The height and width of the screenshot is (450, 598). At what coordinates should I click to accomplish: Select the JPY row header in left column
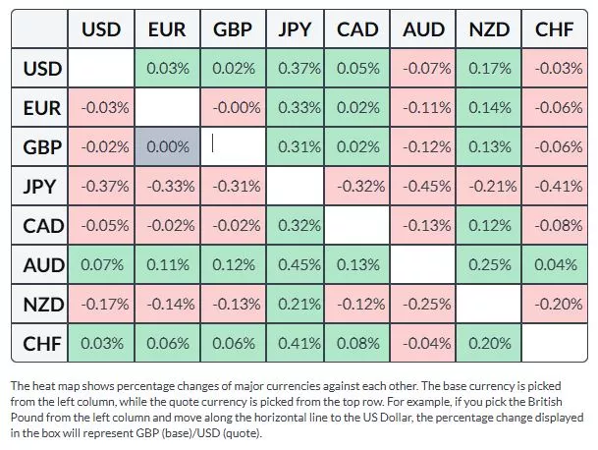click(42, 186)
